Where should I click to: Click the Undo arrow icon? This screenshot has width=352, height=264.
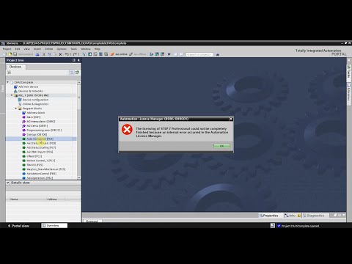[67, 54]
